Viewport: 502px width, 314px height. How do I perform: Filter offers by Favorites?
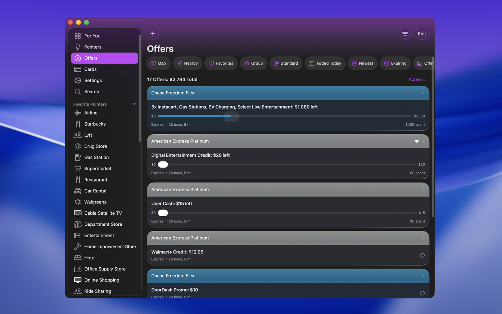pos(221,63)
